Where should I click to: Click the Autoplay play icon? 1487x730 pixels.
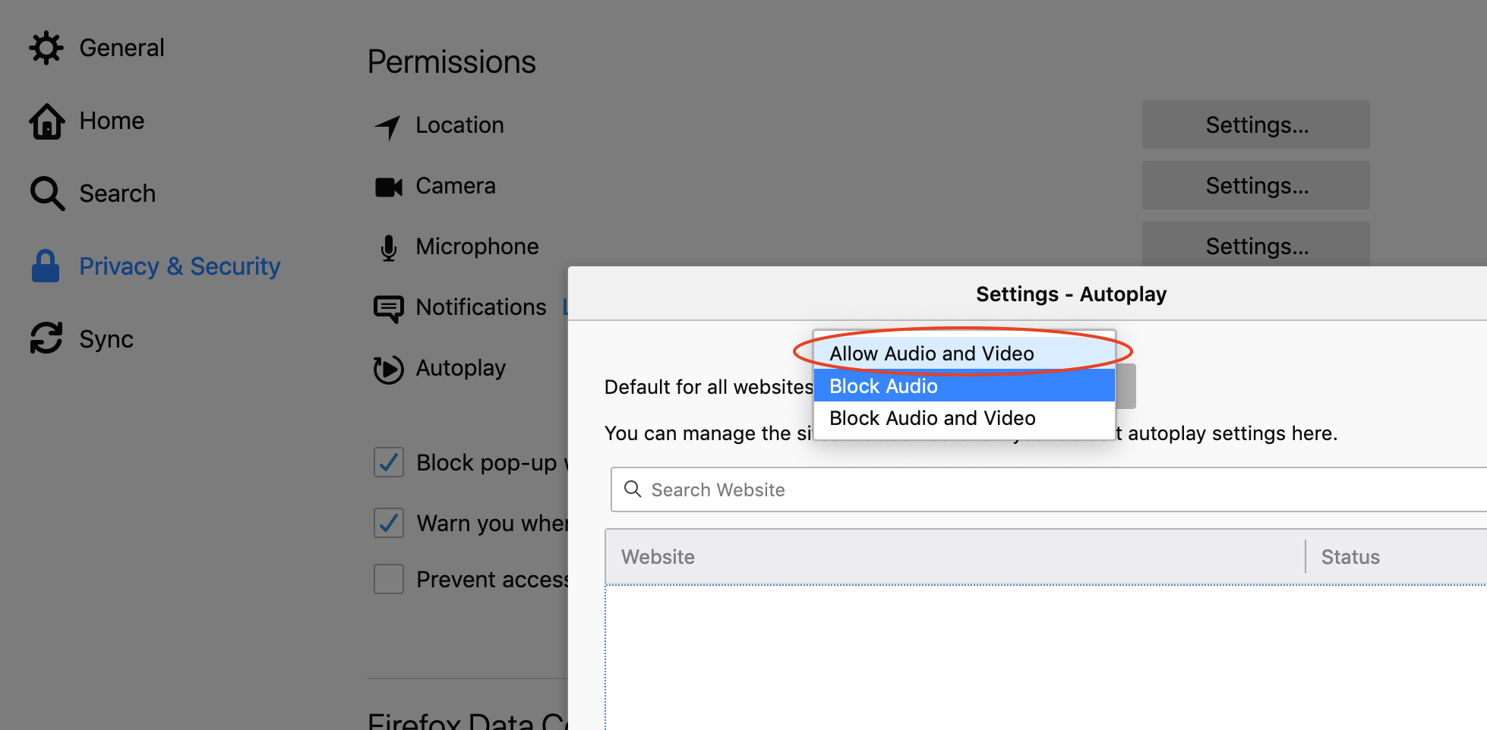point(389,370)
